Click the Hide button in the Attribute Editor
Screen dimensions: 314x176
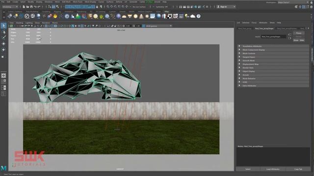pyautogui.click(x=302, y=40)
